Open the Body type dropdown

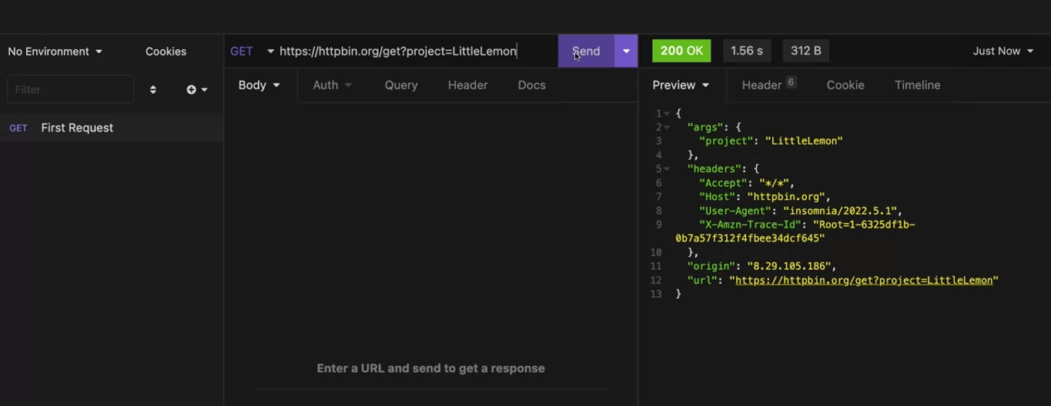point(259,85)
